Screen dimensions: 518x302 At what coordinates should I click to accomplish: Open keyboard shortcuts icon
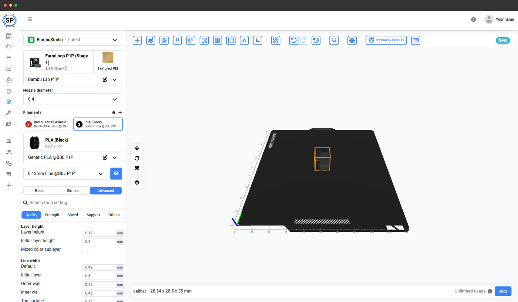click(x=416, y=40)
